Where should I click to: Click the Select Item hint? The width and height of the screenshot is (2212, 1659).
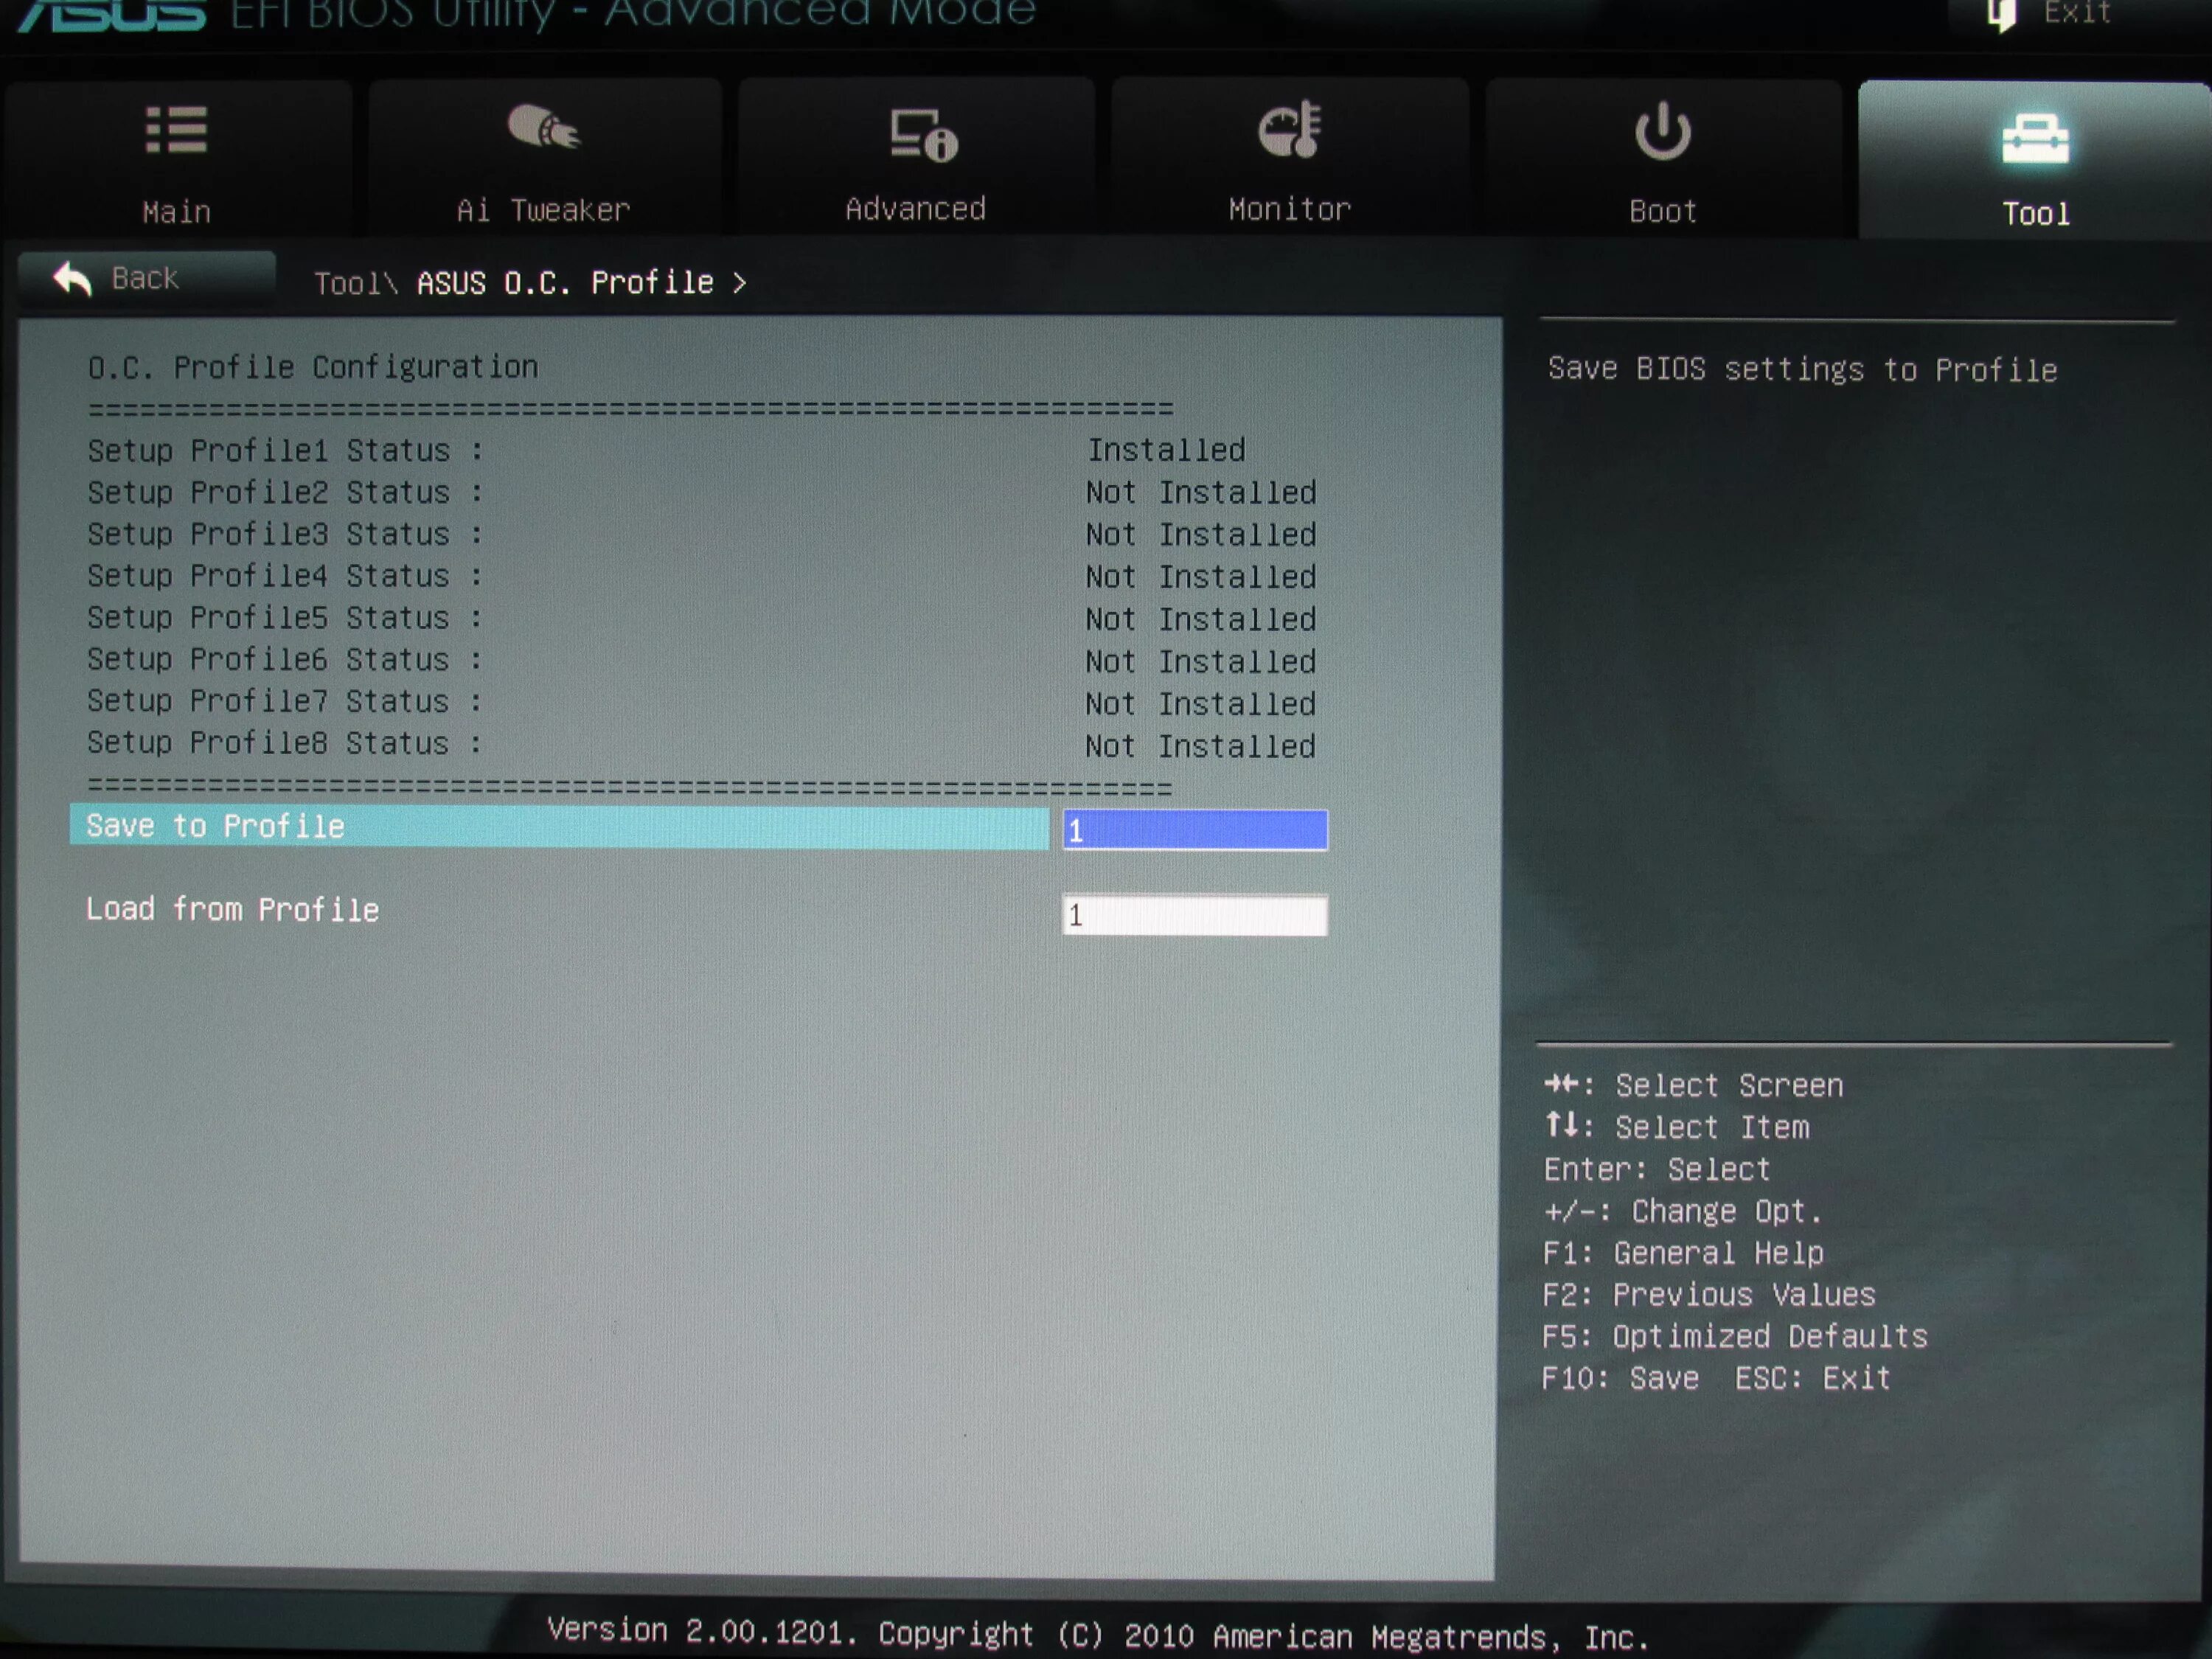1677,1127
